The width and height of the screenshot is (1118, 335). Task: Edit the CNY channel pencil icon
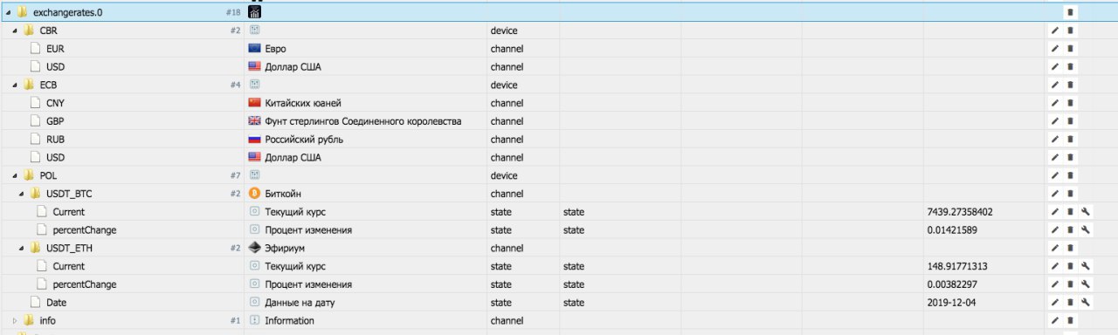pyautogui.click(x=1056, y=103)
